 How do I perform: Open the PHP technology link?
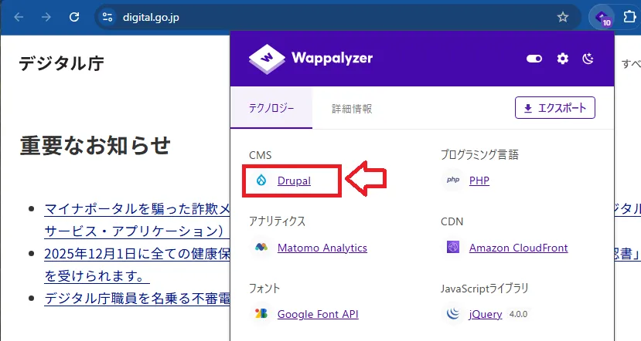coord(479,181)
